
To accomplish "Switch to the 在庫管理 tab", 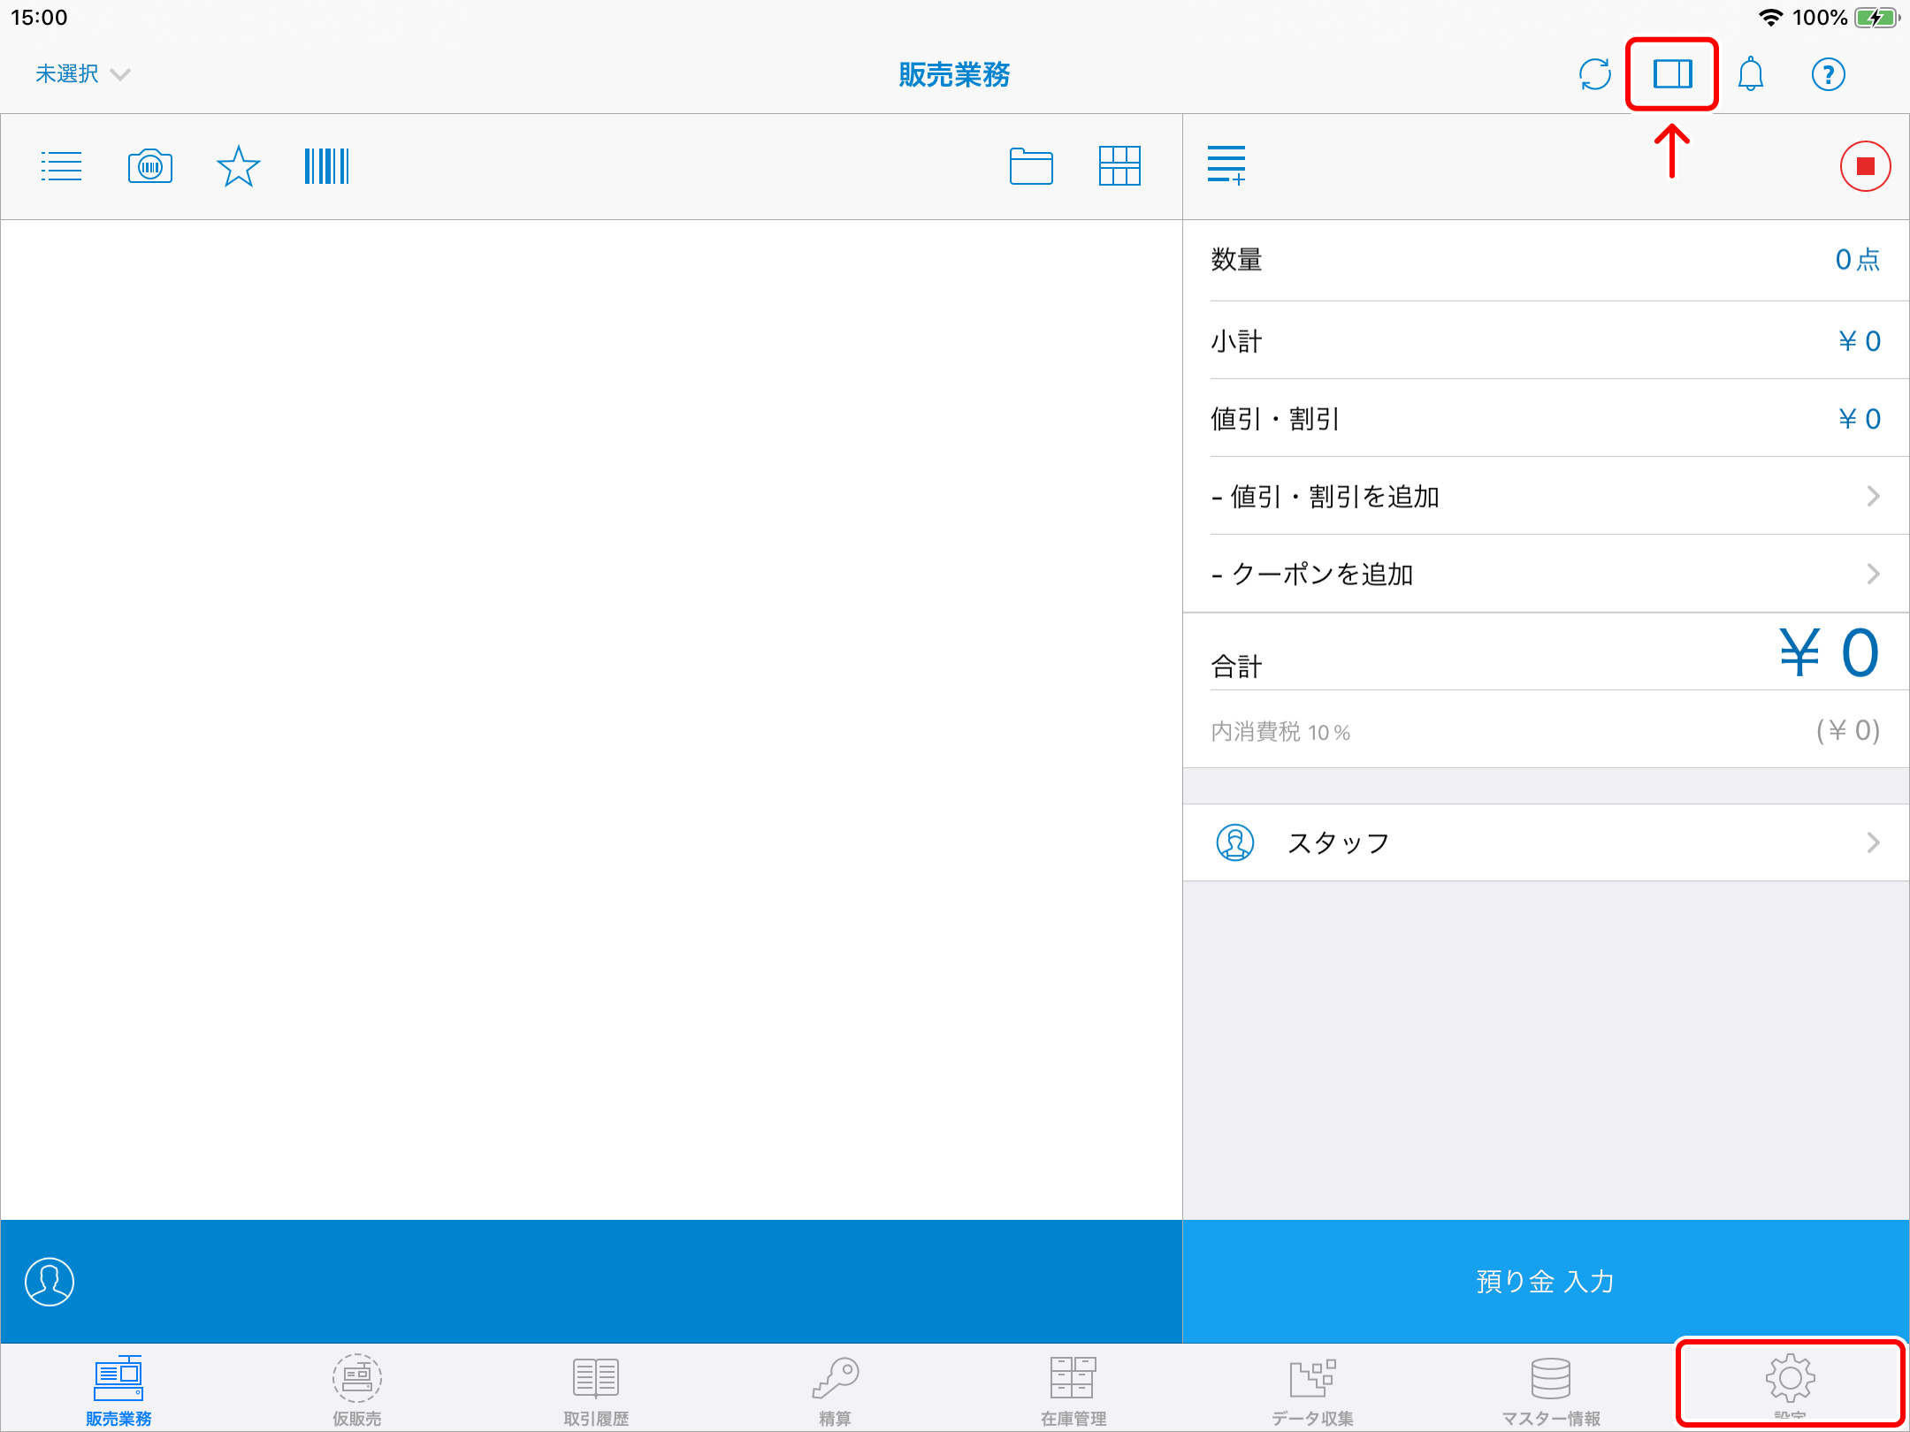I will pos(1073,1388).
